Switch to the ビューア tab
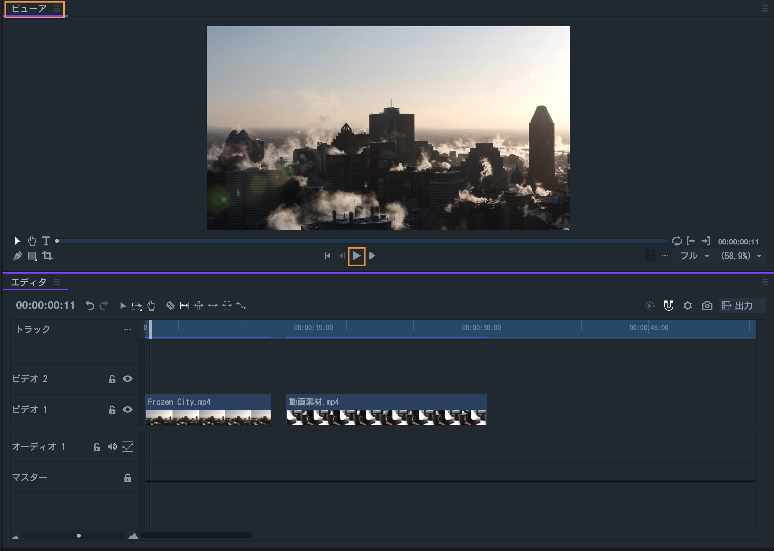774x551 pixels. click(x=29, y=8)
